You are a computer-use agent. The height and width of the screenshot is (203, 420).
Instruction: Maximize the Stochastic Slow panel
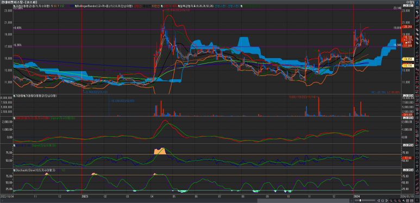tap(410, 170)
